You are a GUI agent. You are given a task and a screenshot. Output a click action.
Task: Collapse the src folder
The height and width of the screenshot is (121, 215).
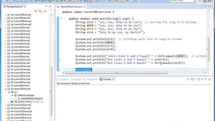pyautogui.click(x=9, y=92)
